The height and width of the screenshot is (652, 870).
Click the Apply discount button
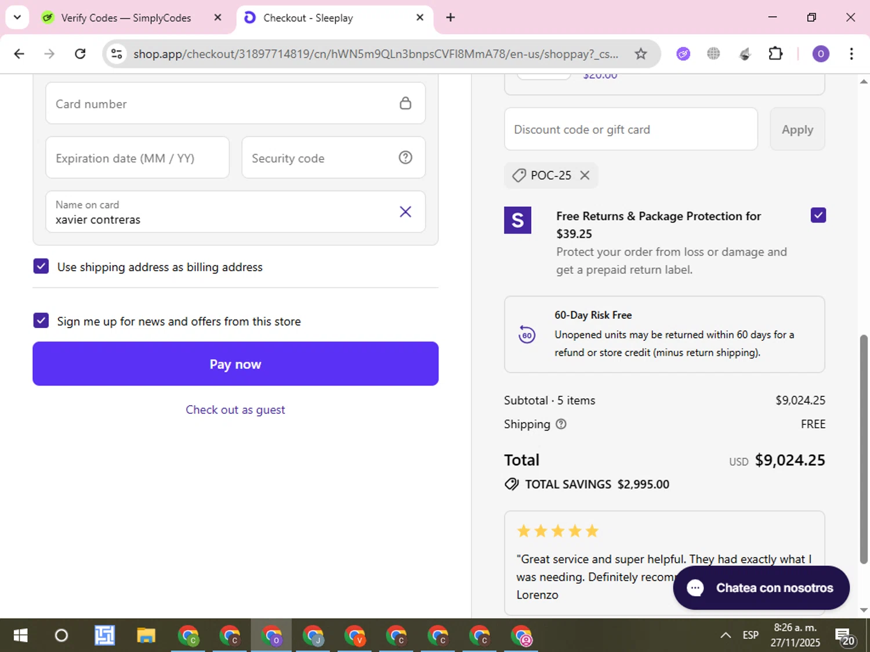797,129
